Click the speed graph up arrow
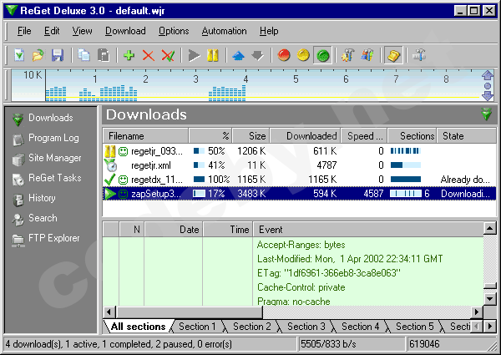The height and width of the screenshot is (355, 501). click(x=488, y=76)
